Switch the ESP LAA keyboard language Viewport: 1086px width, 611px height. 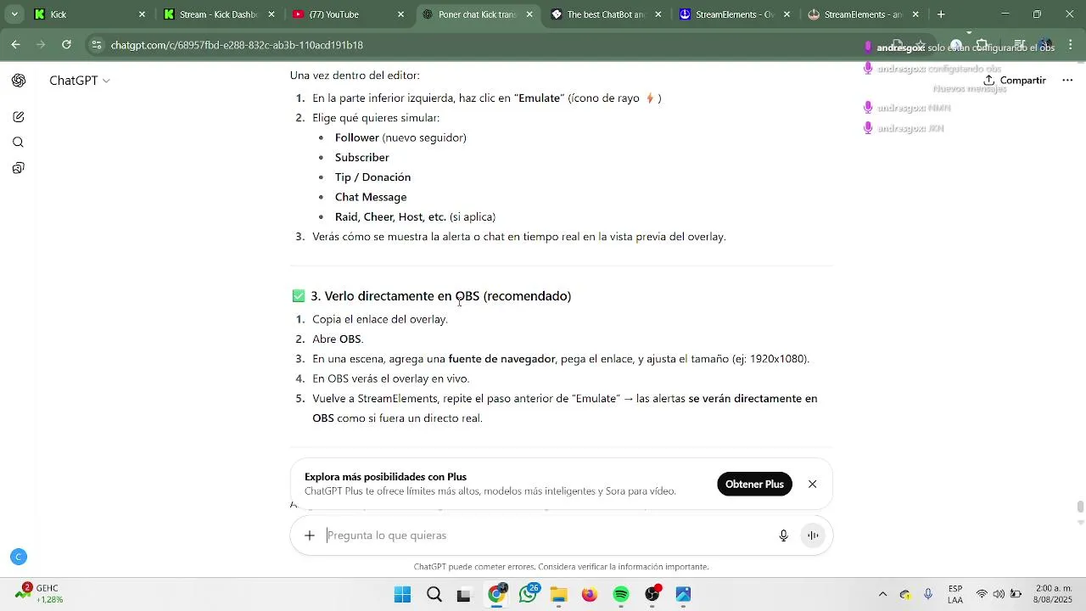point(955,595)
